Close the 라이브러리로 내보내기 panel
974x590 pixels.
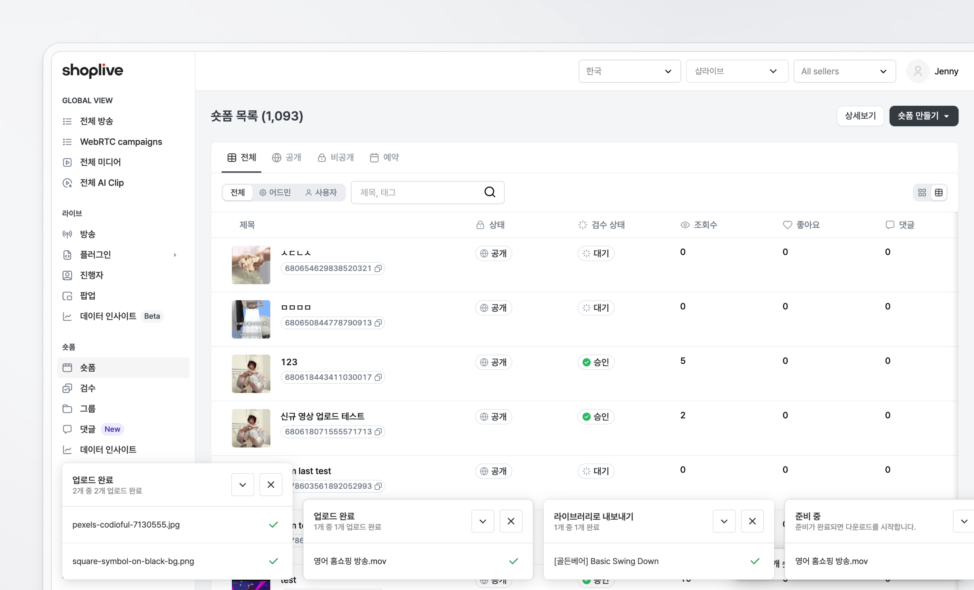[x=752, y=521]
